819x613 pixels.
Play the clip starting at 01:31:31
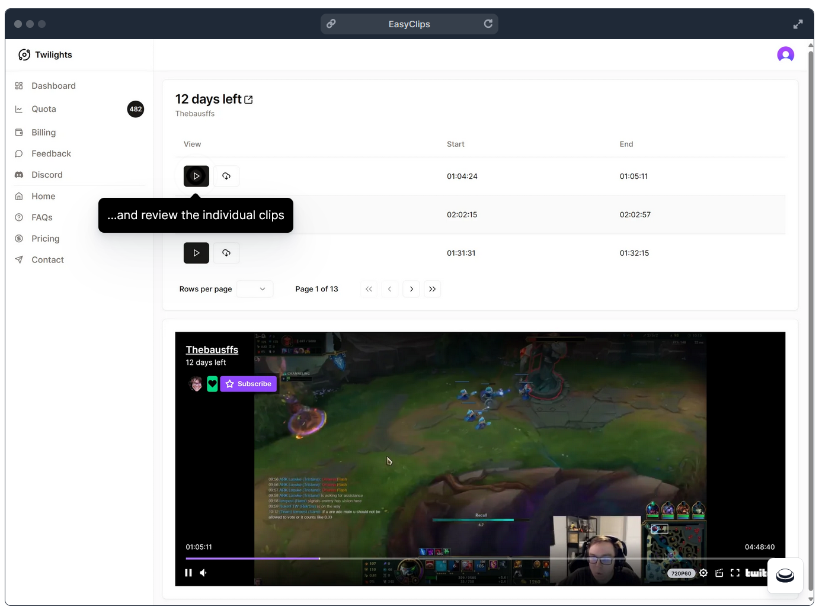tap(196, 253)
